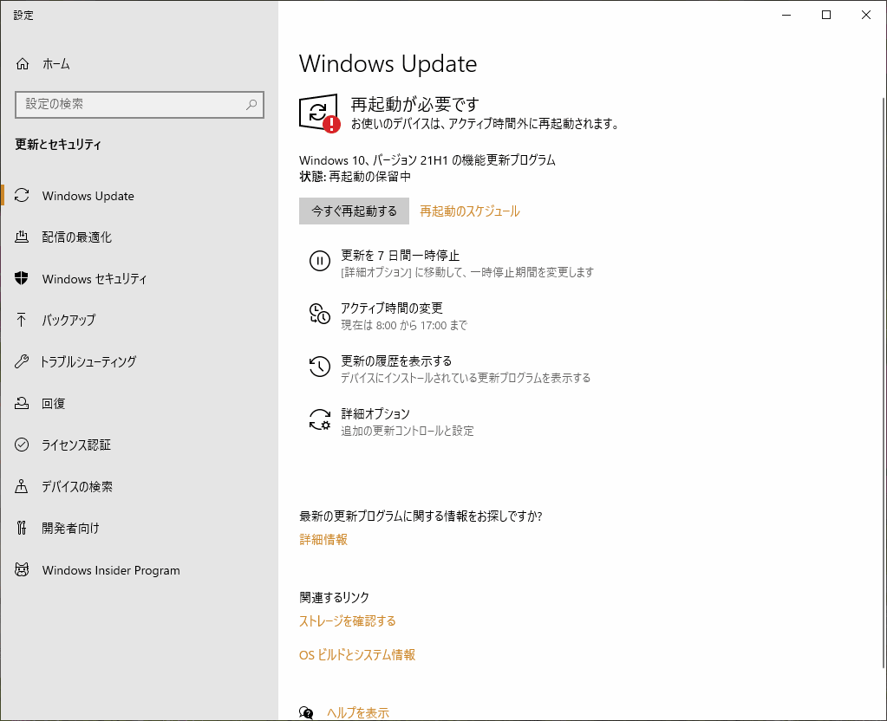The height and width of the screenshot is (721, 887).
Task: Open the バックアップ section
Action: (x=139, y=320)
